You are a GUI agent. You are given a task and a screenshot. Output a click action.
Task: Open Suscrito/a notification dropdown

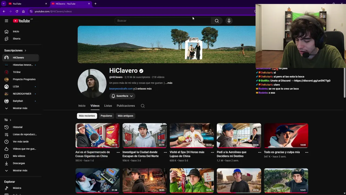[x=122, y=96]
